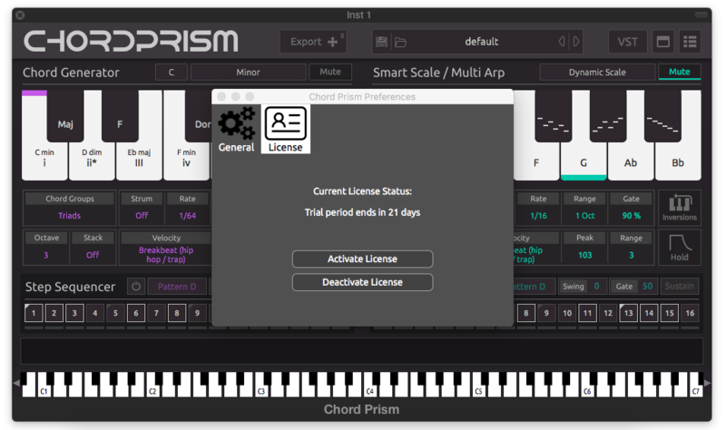
Task: Toggle the Stack Off setting
Action: (x=93, y=255)
